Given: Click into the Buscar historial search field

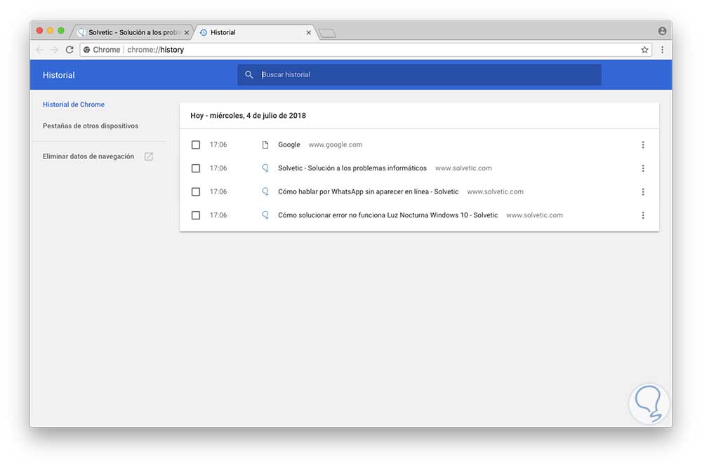Looking at the screenshot, I should pyautogui.click(x=419, y=75).
